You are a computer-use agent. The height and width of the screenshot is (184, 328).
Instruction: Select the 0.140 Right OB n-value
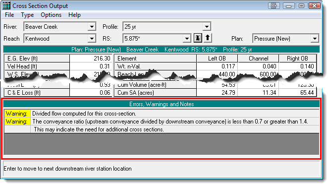click(x=297, y=66)
